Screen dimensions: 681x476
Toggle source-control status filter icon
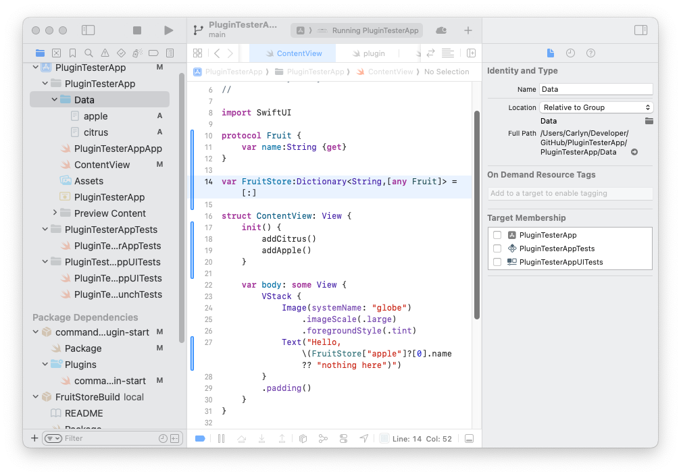click(174, 438)
